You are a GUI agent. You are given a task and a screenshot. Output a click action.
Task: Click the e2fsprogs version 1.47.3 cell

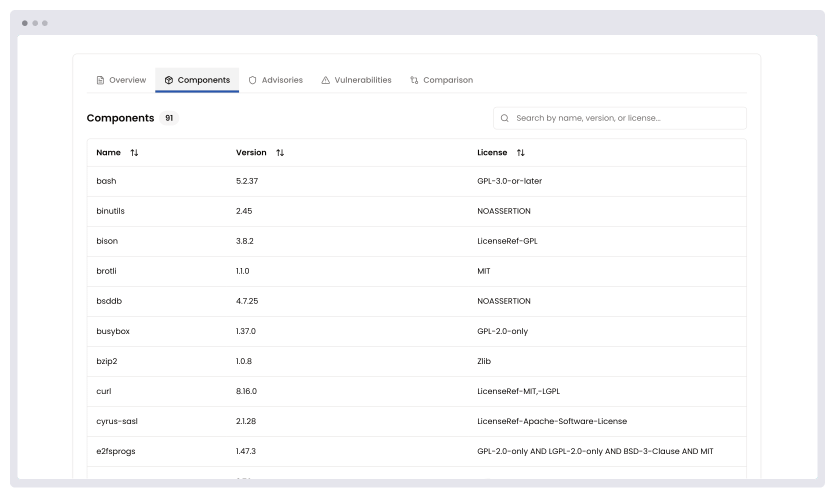(245, 451)
